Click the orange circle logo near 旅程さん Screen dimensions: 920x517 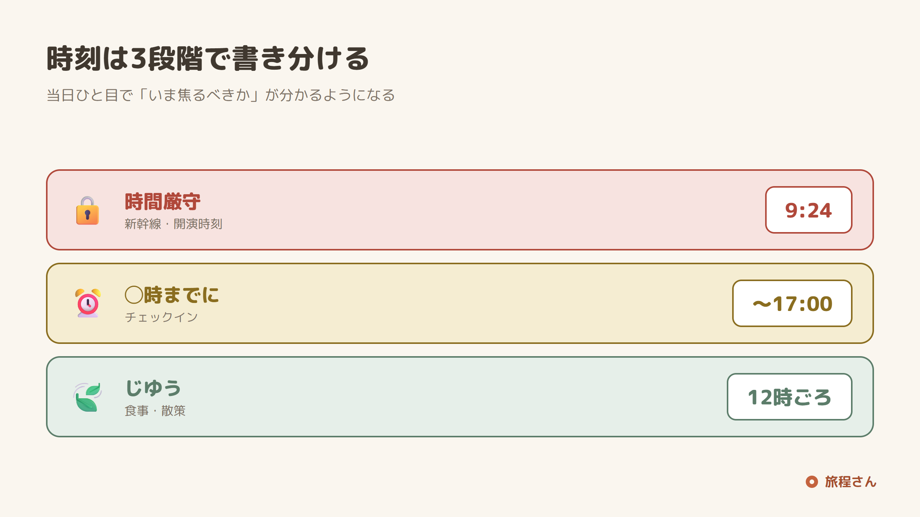(812, 482)
